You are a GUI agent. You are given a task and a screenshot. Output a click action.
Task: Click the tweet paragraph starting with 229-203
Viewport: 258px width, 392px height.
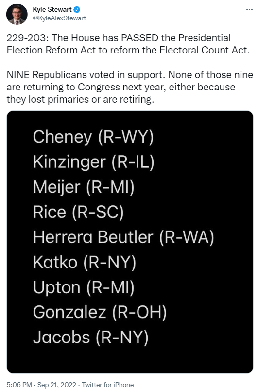click(128, 44)
